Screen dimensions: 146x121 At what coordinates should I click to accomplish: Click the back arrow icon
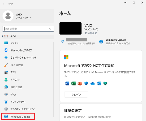4,4
